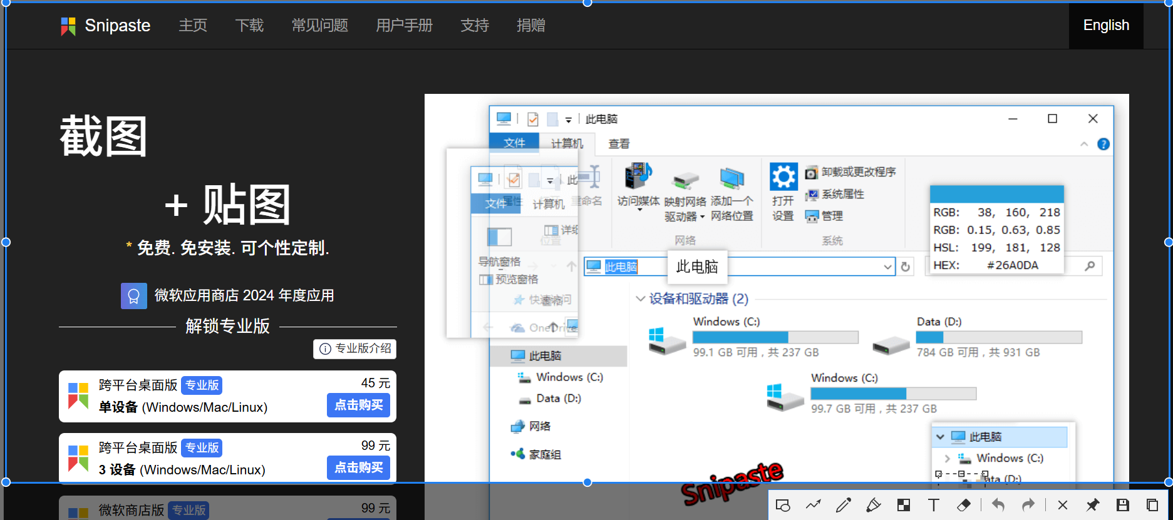Click the blue help question mark icon

pyautogui.click(x=1103, y=145)
